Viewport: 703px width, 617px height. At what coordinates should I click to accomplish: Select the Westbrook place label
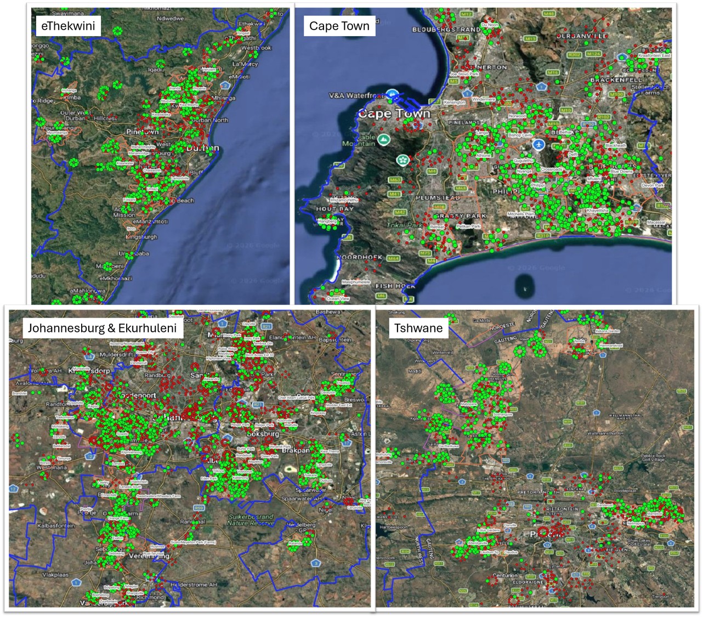pos(256,48)
